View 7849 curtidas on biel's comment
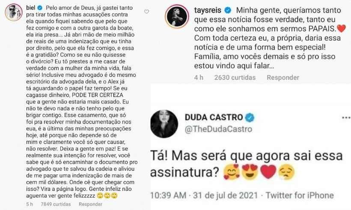Screen dimensions: 351x210 pyautogui.click(x=56, y=204)
